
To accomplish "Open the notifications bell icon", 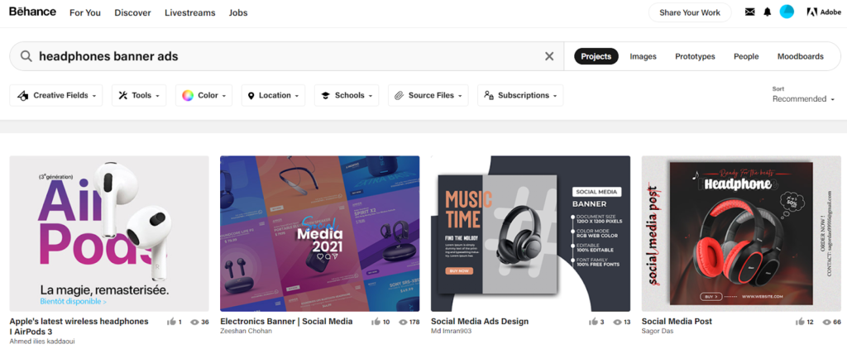I will [x=767, y=12].
